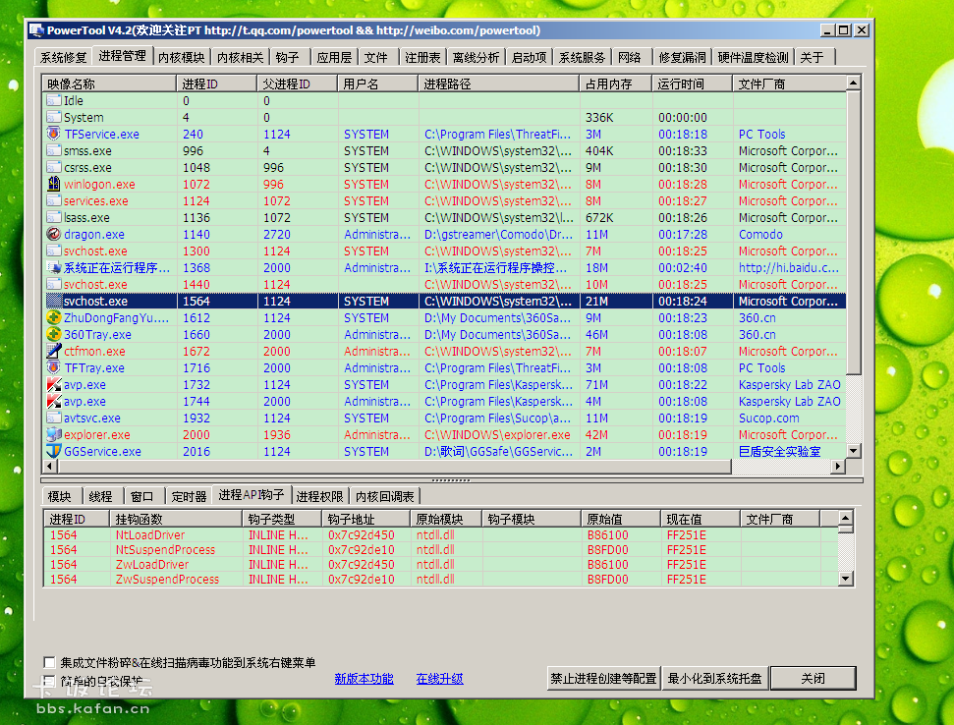954x725 pixels.
Task: Click the lsass.exe process icon
Action: point(54,217)
